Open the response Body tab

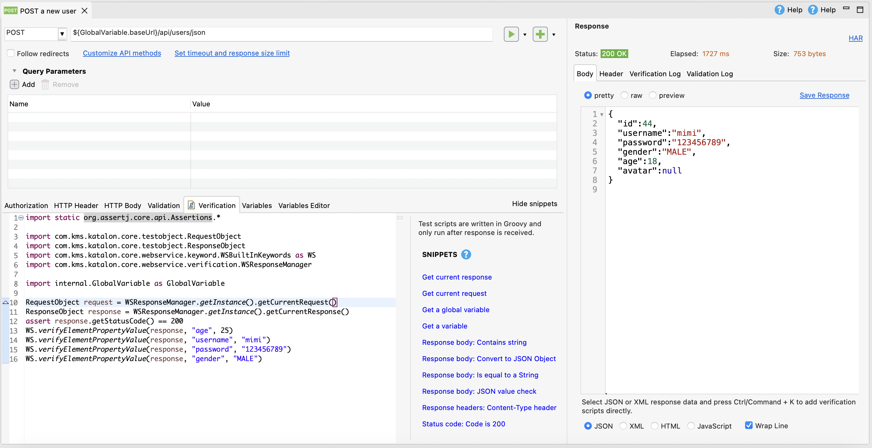click(585, 74)
